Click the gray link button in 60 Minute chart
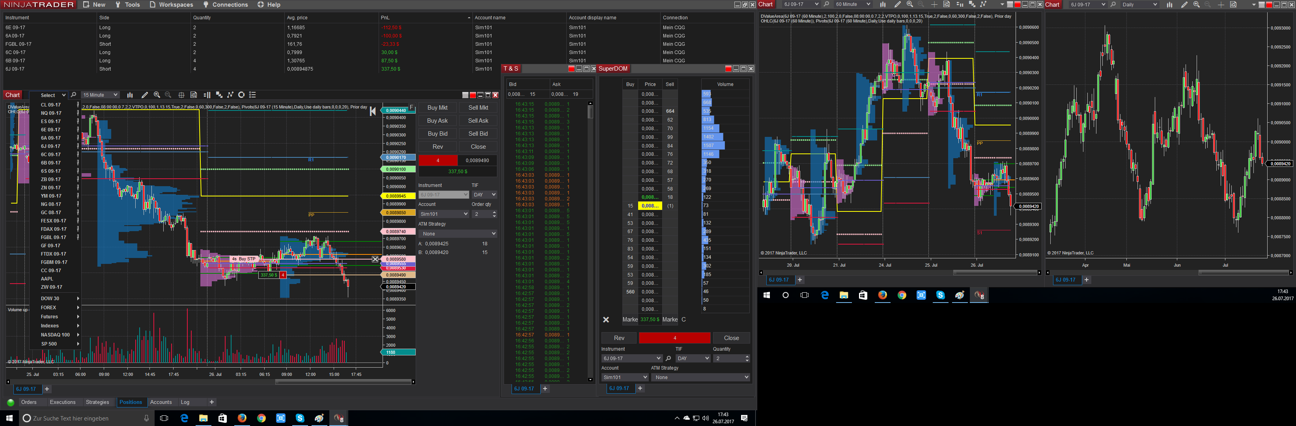 (x=1010, y=4)
